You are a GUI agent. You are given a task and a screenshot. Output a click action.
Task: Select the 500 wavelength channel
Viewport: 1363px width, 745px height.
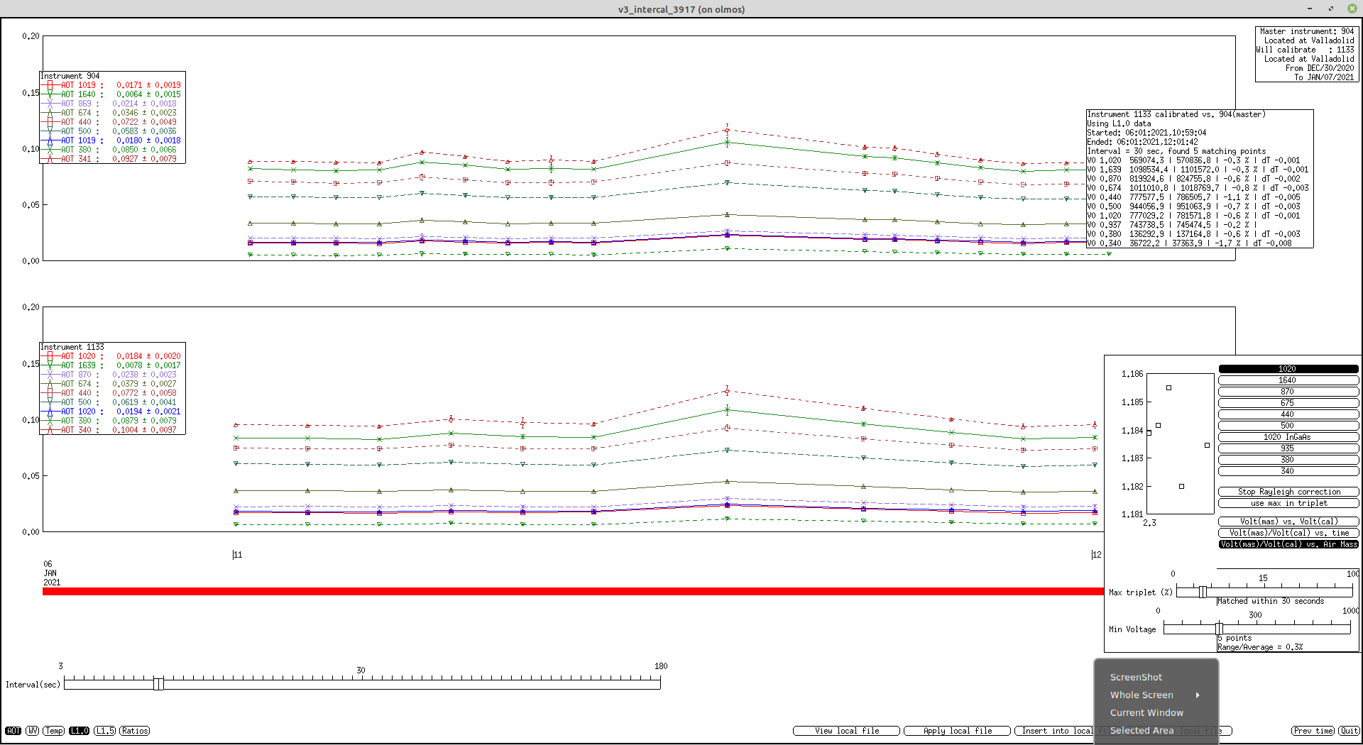pyautogui.click(x=1288, y=426)
